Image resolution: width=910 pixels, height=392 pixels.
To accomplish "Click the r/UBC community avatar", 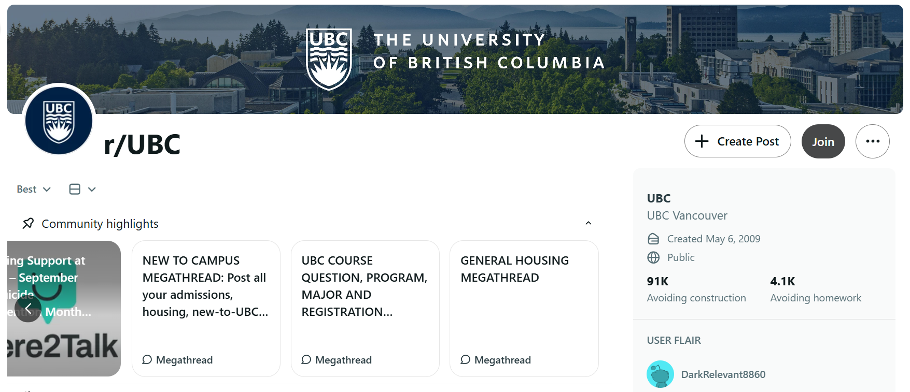I will click(59, 120).
